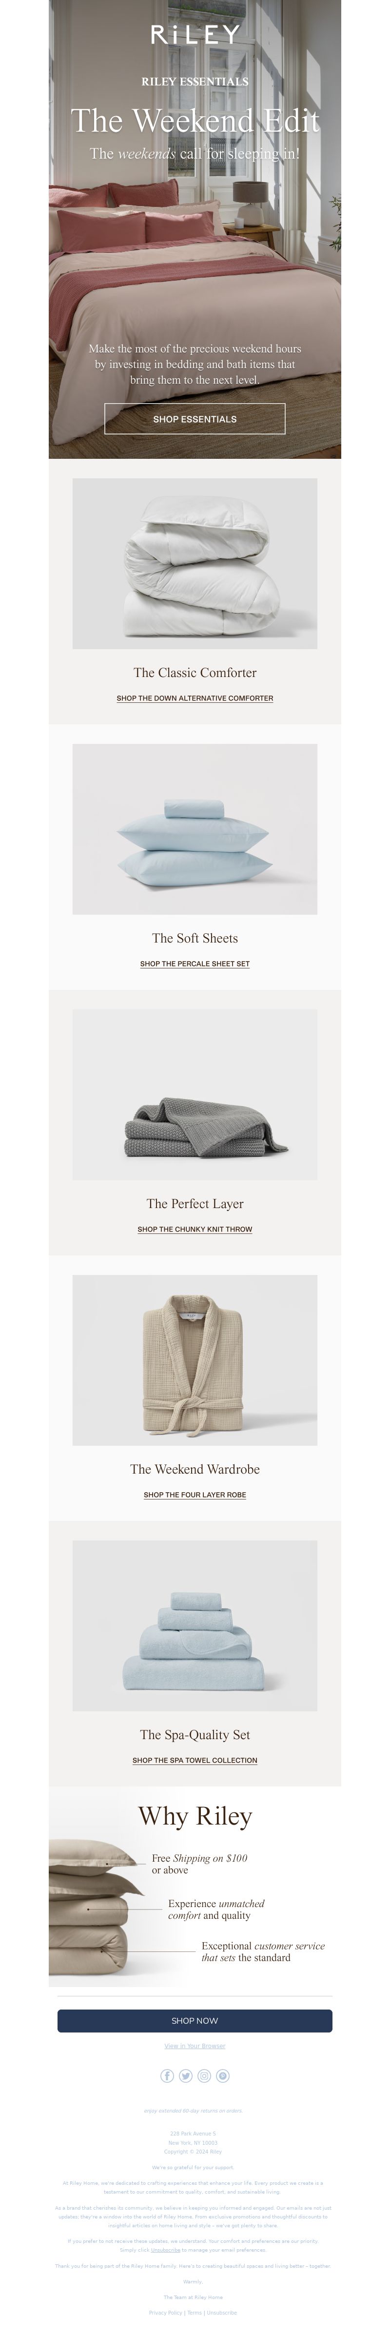
Task: Click the Terms footer link
Action: click(195, 2313)
